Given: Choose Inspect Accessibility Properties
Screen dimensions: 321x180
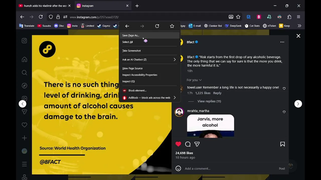Looking at the screenshot, I should click(x=149, y=75).
